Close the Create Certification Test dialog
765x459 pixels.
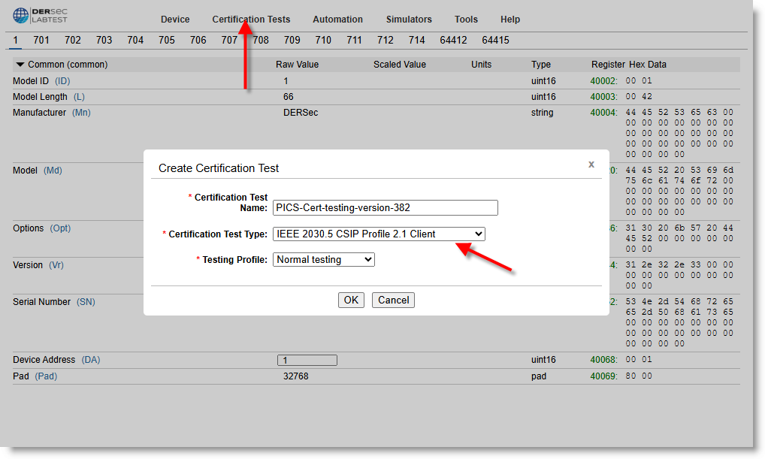pos(591,164)
